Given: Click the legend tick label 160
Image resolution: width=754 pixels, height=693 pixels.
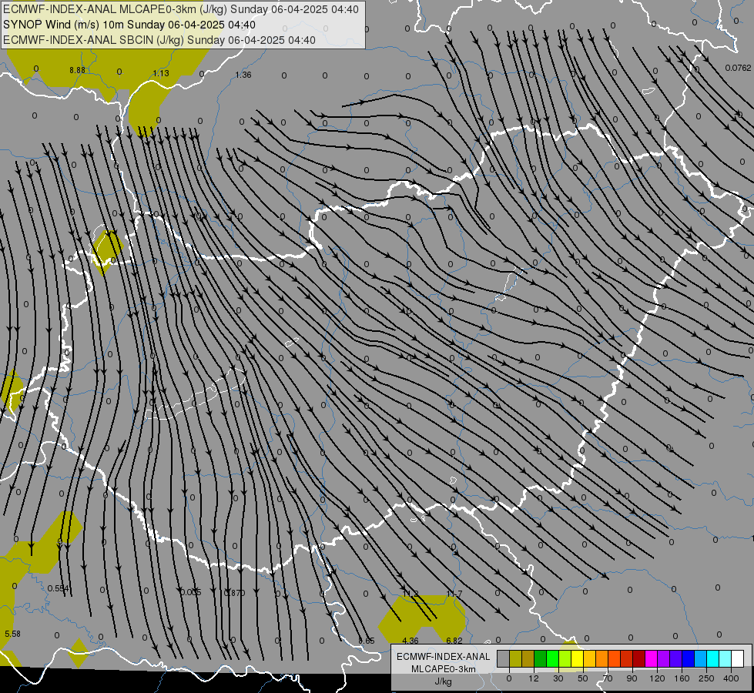Looking at the screenshot, I should (x=682, y=678).
